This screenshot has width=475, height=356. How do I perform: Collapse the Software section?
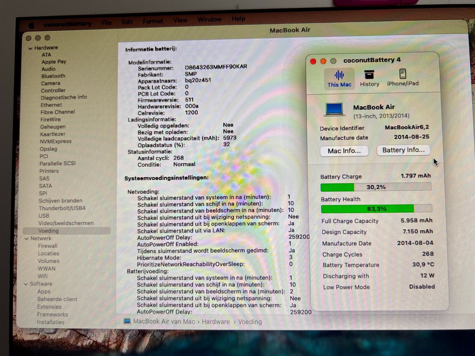tap(26, 284)
